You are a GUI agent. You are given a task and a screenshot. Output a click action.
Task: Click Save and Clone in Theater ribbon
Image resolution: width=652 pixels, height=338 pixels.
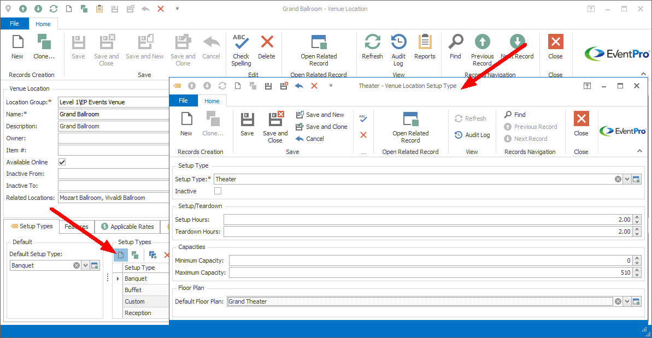[x=321, y=127]
